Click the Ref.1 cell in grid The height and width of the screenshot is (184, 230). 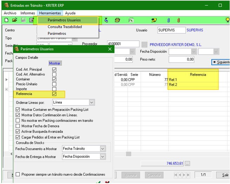[198, 80]
